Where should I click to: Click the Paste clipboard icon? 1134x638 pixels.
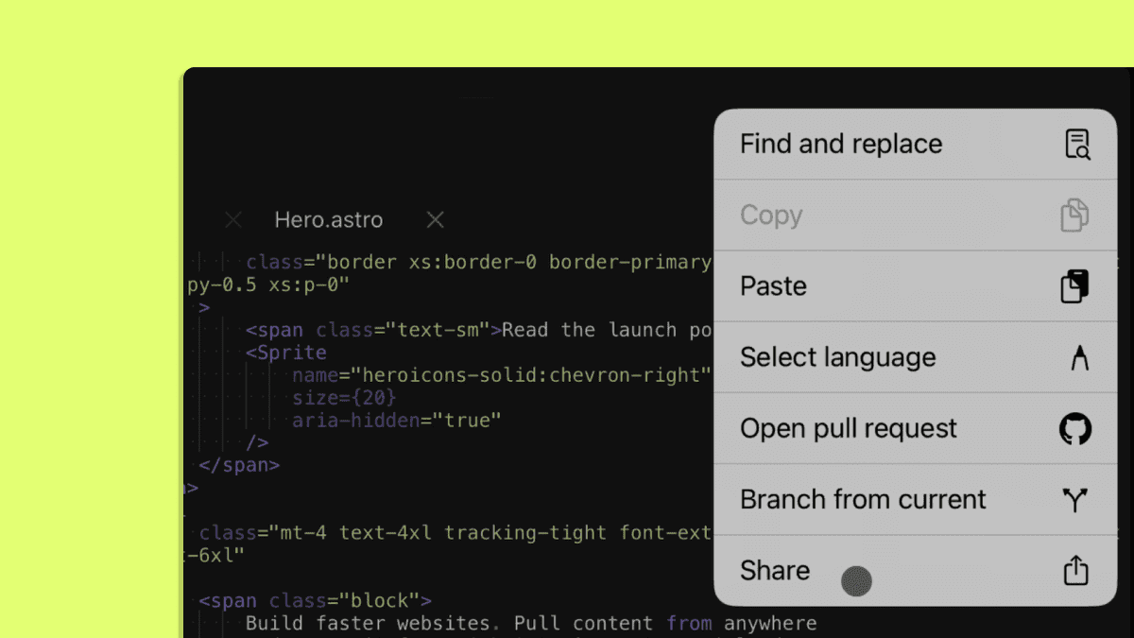click(x=1074, y=285)
